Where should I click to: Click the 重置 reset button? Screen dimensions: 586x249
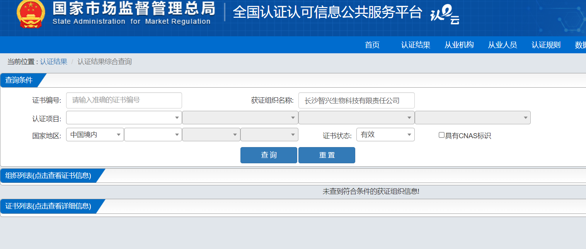[x=327, y=155]
